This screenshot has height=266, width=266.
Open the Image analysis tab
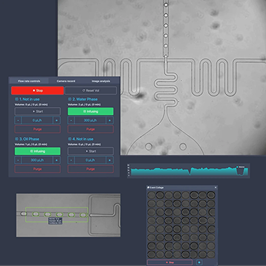[101, 81]
